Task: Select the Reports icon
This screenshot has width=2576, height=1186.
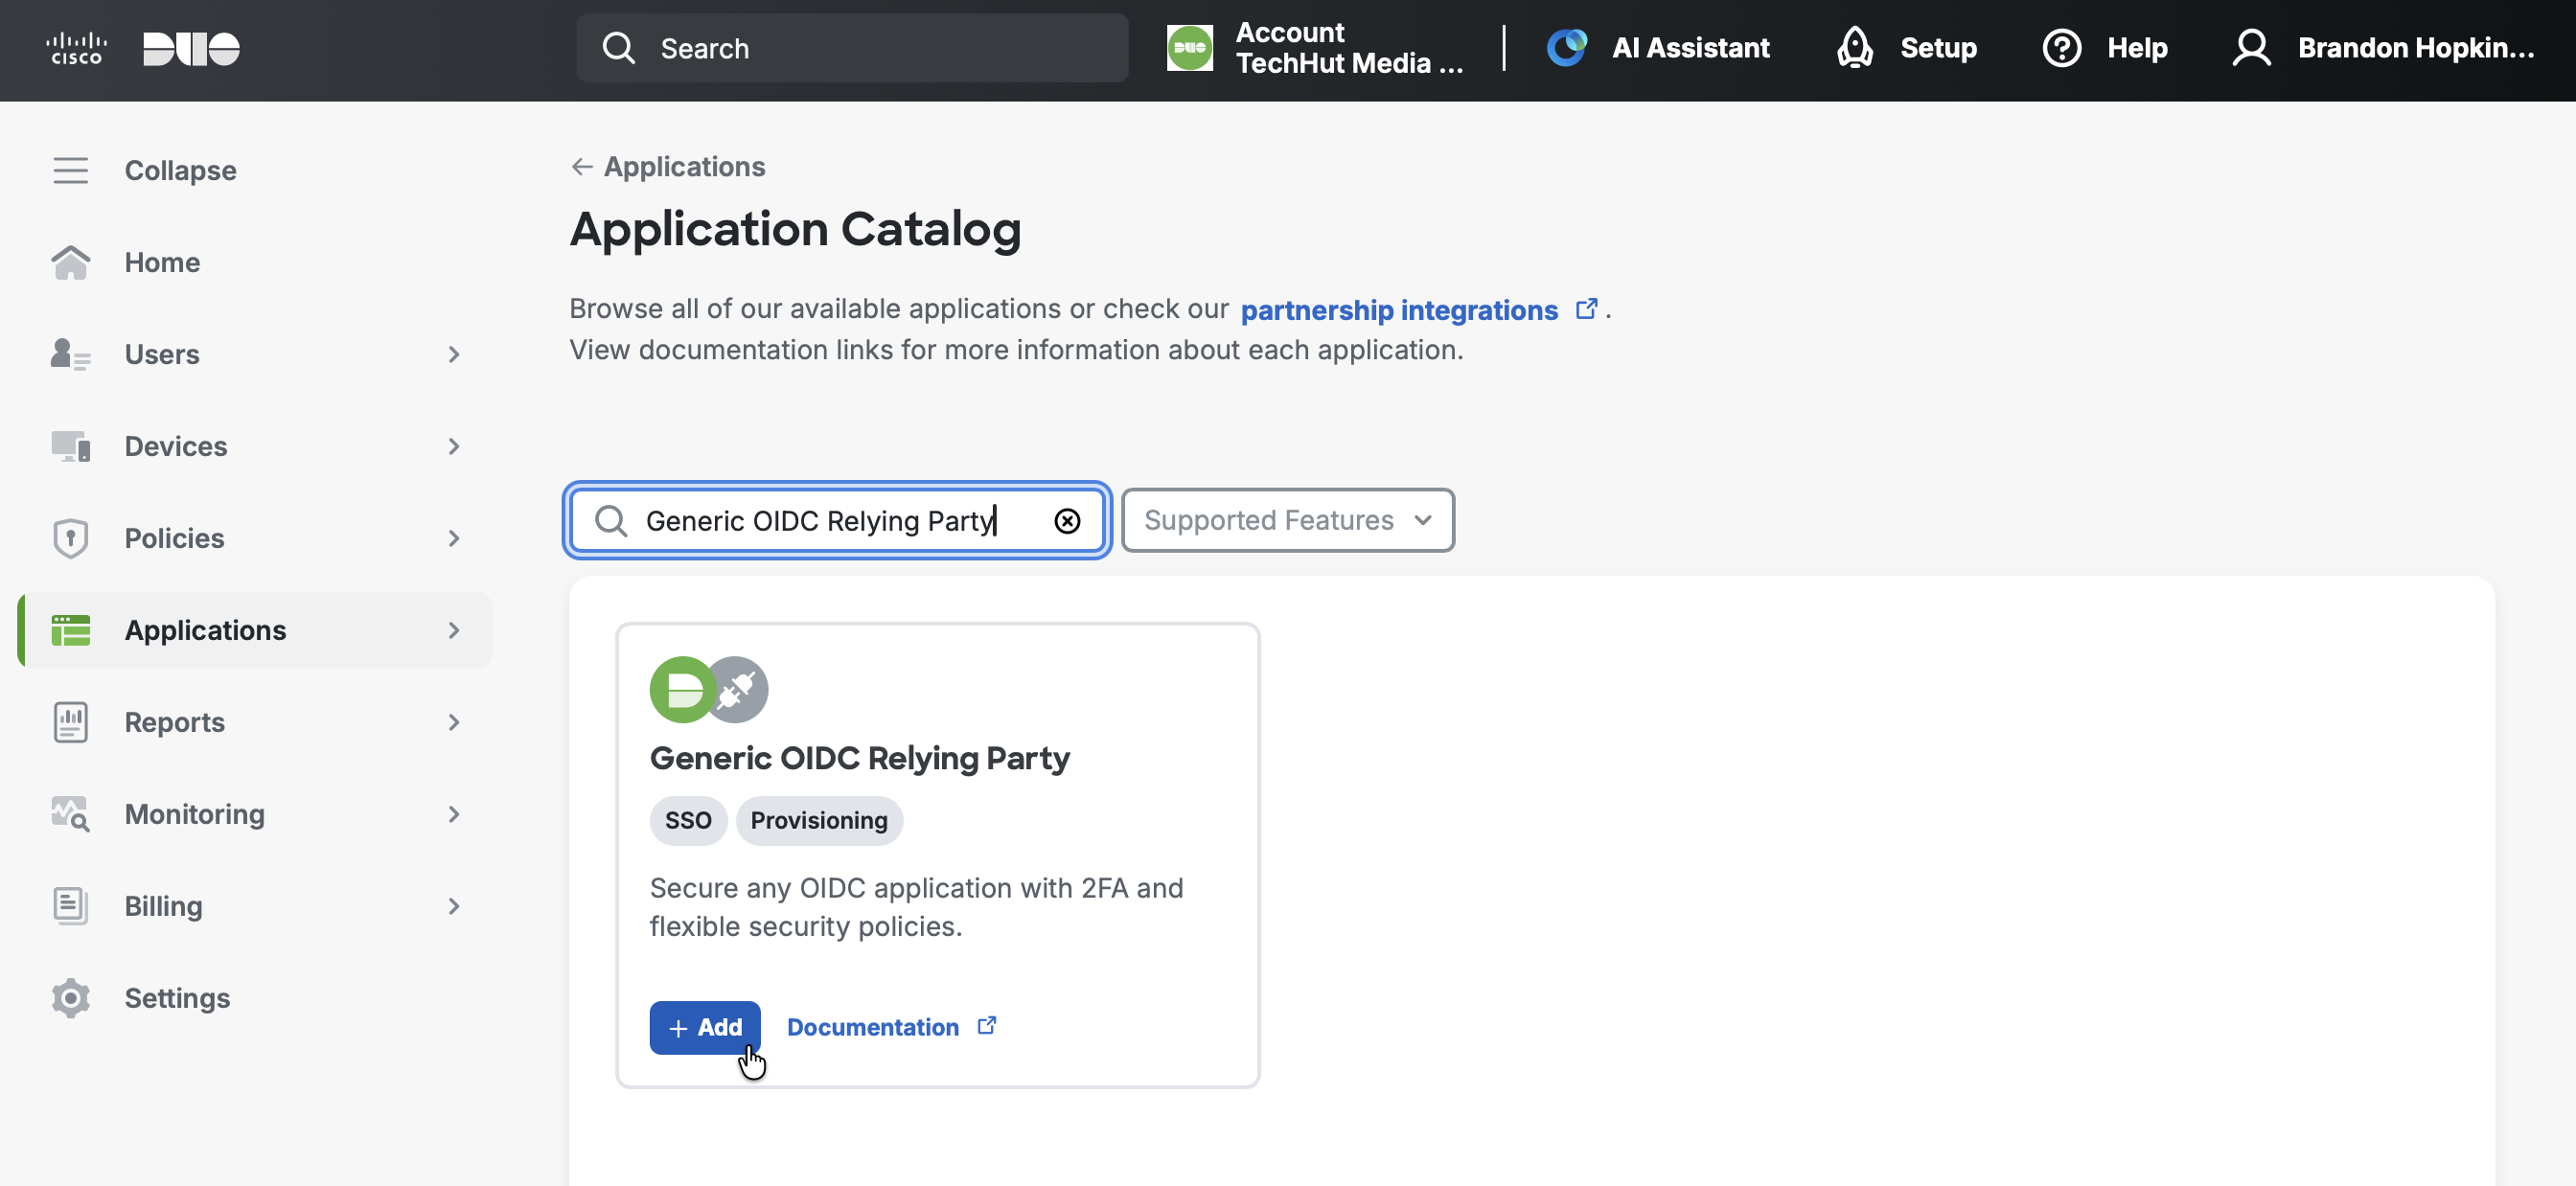Action: pyautogui.click(x=70, y=721)
